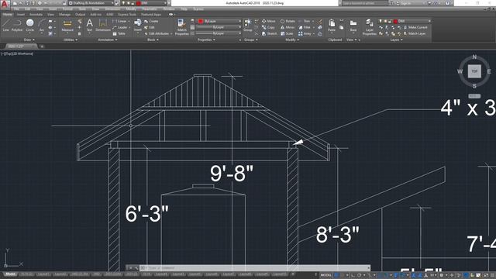Open the Drafting & Annotation workspace dropdown
Viewport: 496px width, 279px height.
(91, 3)
